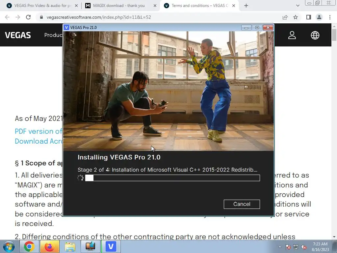Share this page from the address bar

[x=285, y=17]
